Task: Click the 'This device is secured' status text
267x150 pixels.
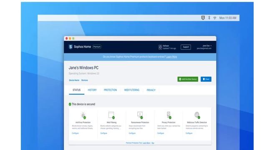Action: click(x=83, y=104)
